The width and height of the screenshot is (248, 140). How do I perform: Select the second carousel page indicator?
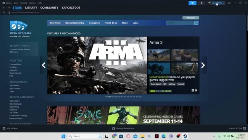click(x=109, y=96)
